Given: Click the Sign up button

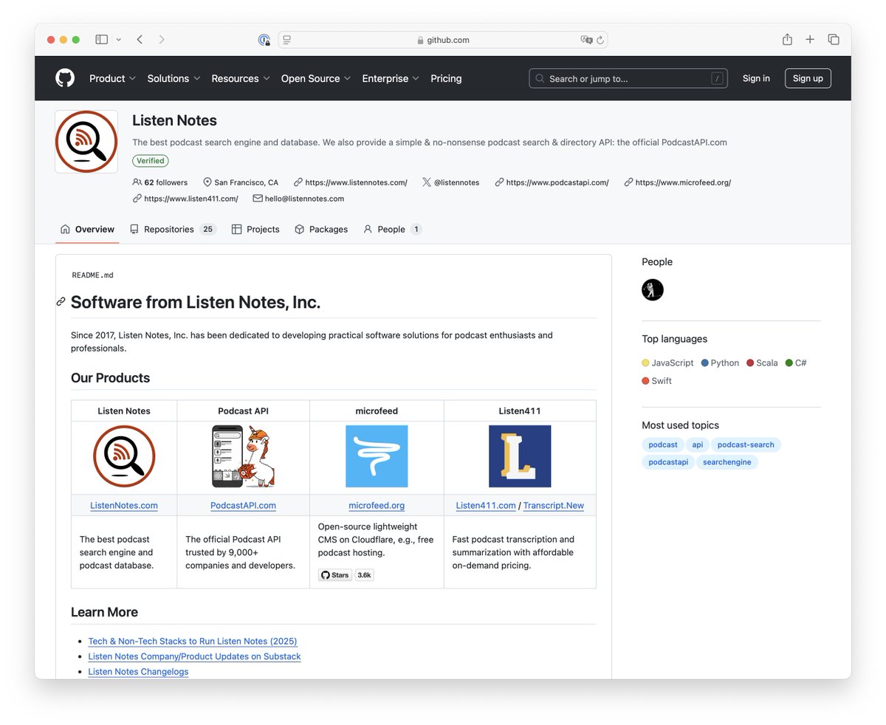Looking at the screenshot, I should pyautogui.click(x=808, y=78).
